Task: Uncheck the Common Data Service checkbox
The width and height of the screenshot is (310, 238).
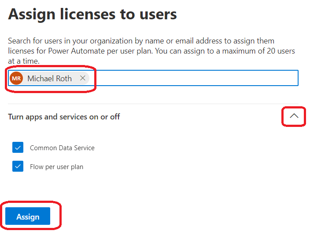Action: click(x=18, y=147)
